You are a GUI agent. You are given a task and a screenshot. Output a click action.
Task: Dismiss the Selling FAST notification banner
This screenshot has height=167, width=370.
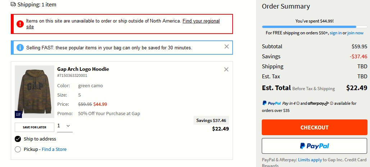227,47
